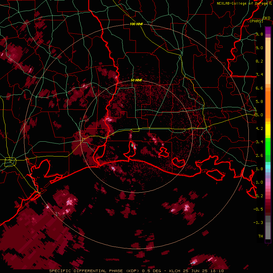Image resolution: width=273 pixels, height=273 pixels.
Task: Pick the orange color band beside 5.8
Action: pos(268,103)
